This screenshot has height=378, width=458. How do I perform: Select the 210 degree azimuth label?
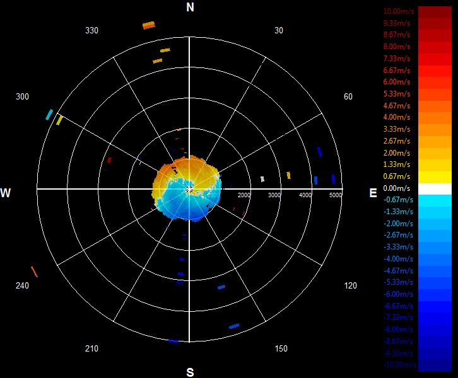[x=91, y=348]
